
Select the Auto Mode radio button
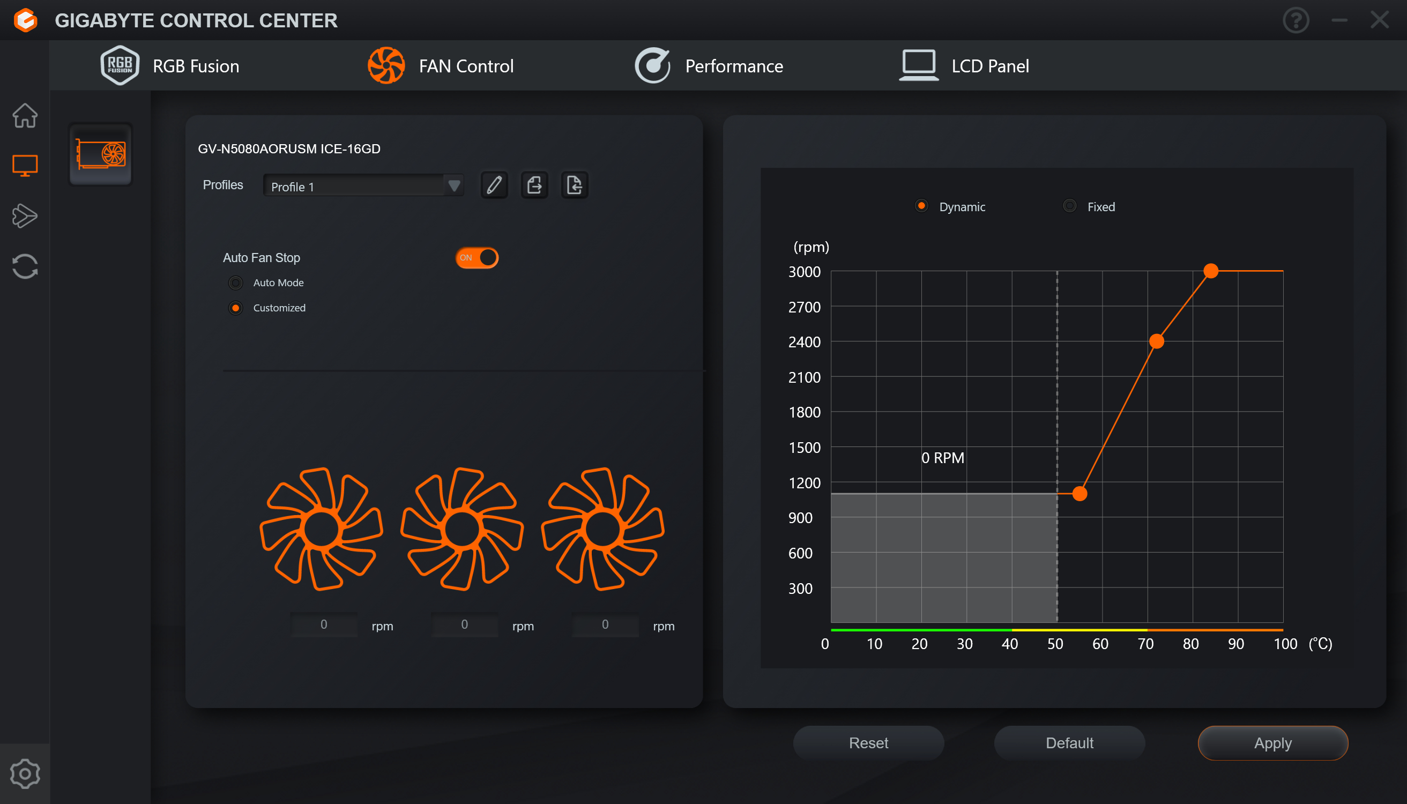pyautogui.click(x=236, y=282)
